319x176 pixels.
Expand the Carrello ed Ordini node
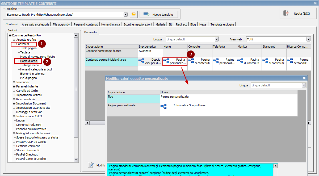[14, 91]
